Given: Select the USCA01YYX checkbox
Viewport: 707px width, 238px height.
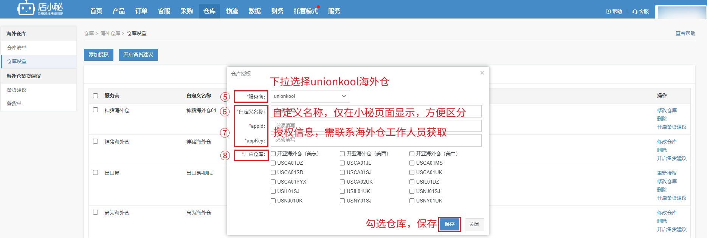Looking at the screenshot, I should tap(273, 182).
